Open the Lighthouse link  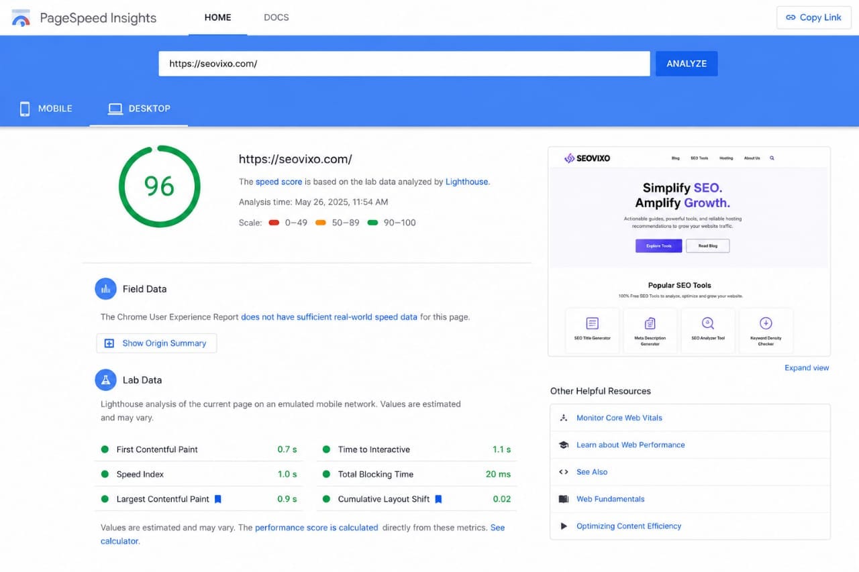tap(466, 182)
